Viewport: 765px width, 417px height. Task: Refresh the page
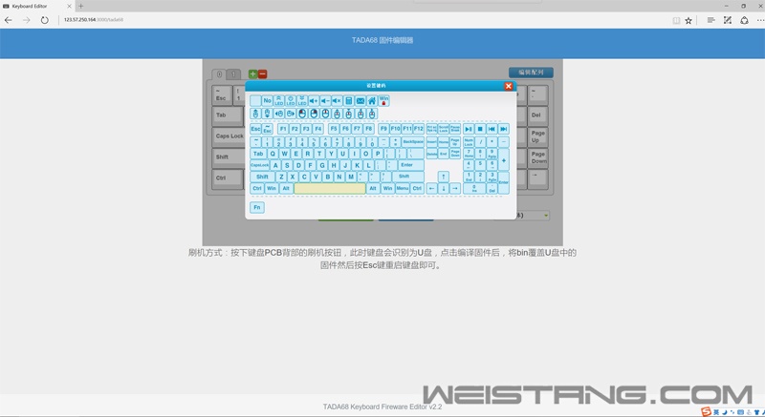tap(44, 20)
